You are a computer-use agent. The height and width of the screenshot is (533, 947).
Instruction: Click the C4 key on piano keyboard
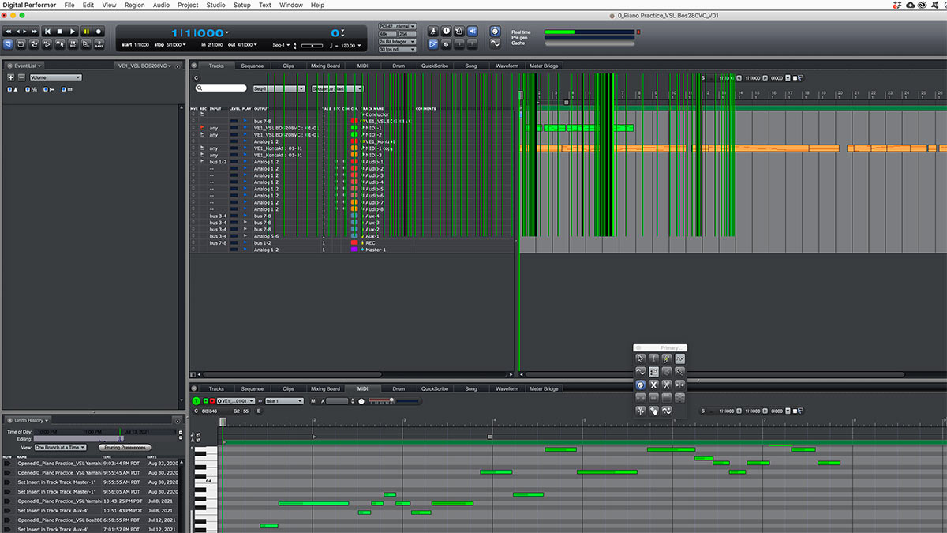coord(208,481)
